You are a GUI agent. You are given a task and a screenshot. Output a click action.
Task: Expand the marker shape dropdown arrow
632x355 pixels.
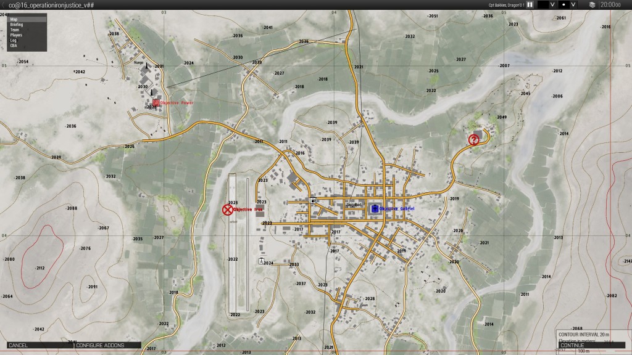click(x=573, y=5)
